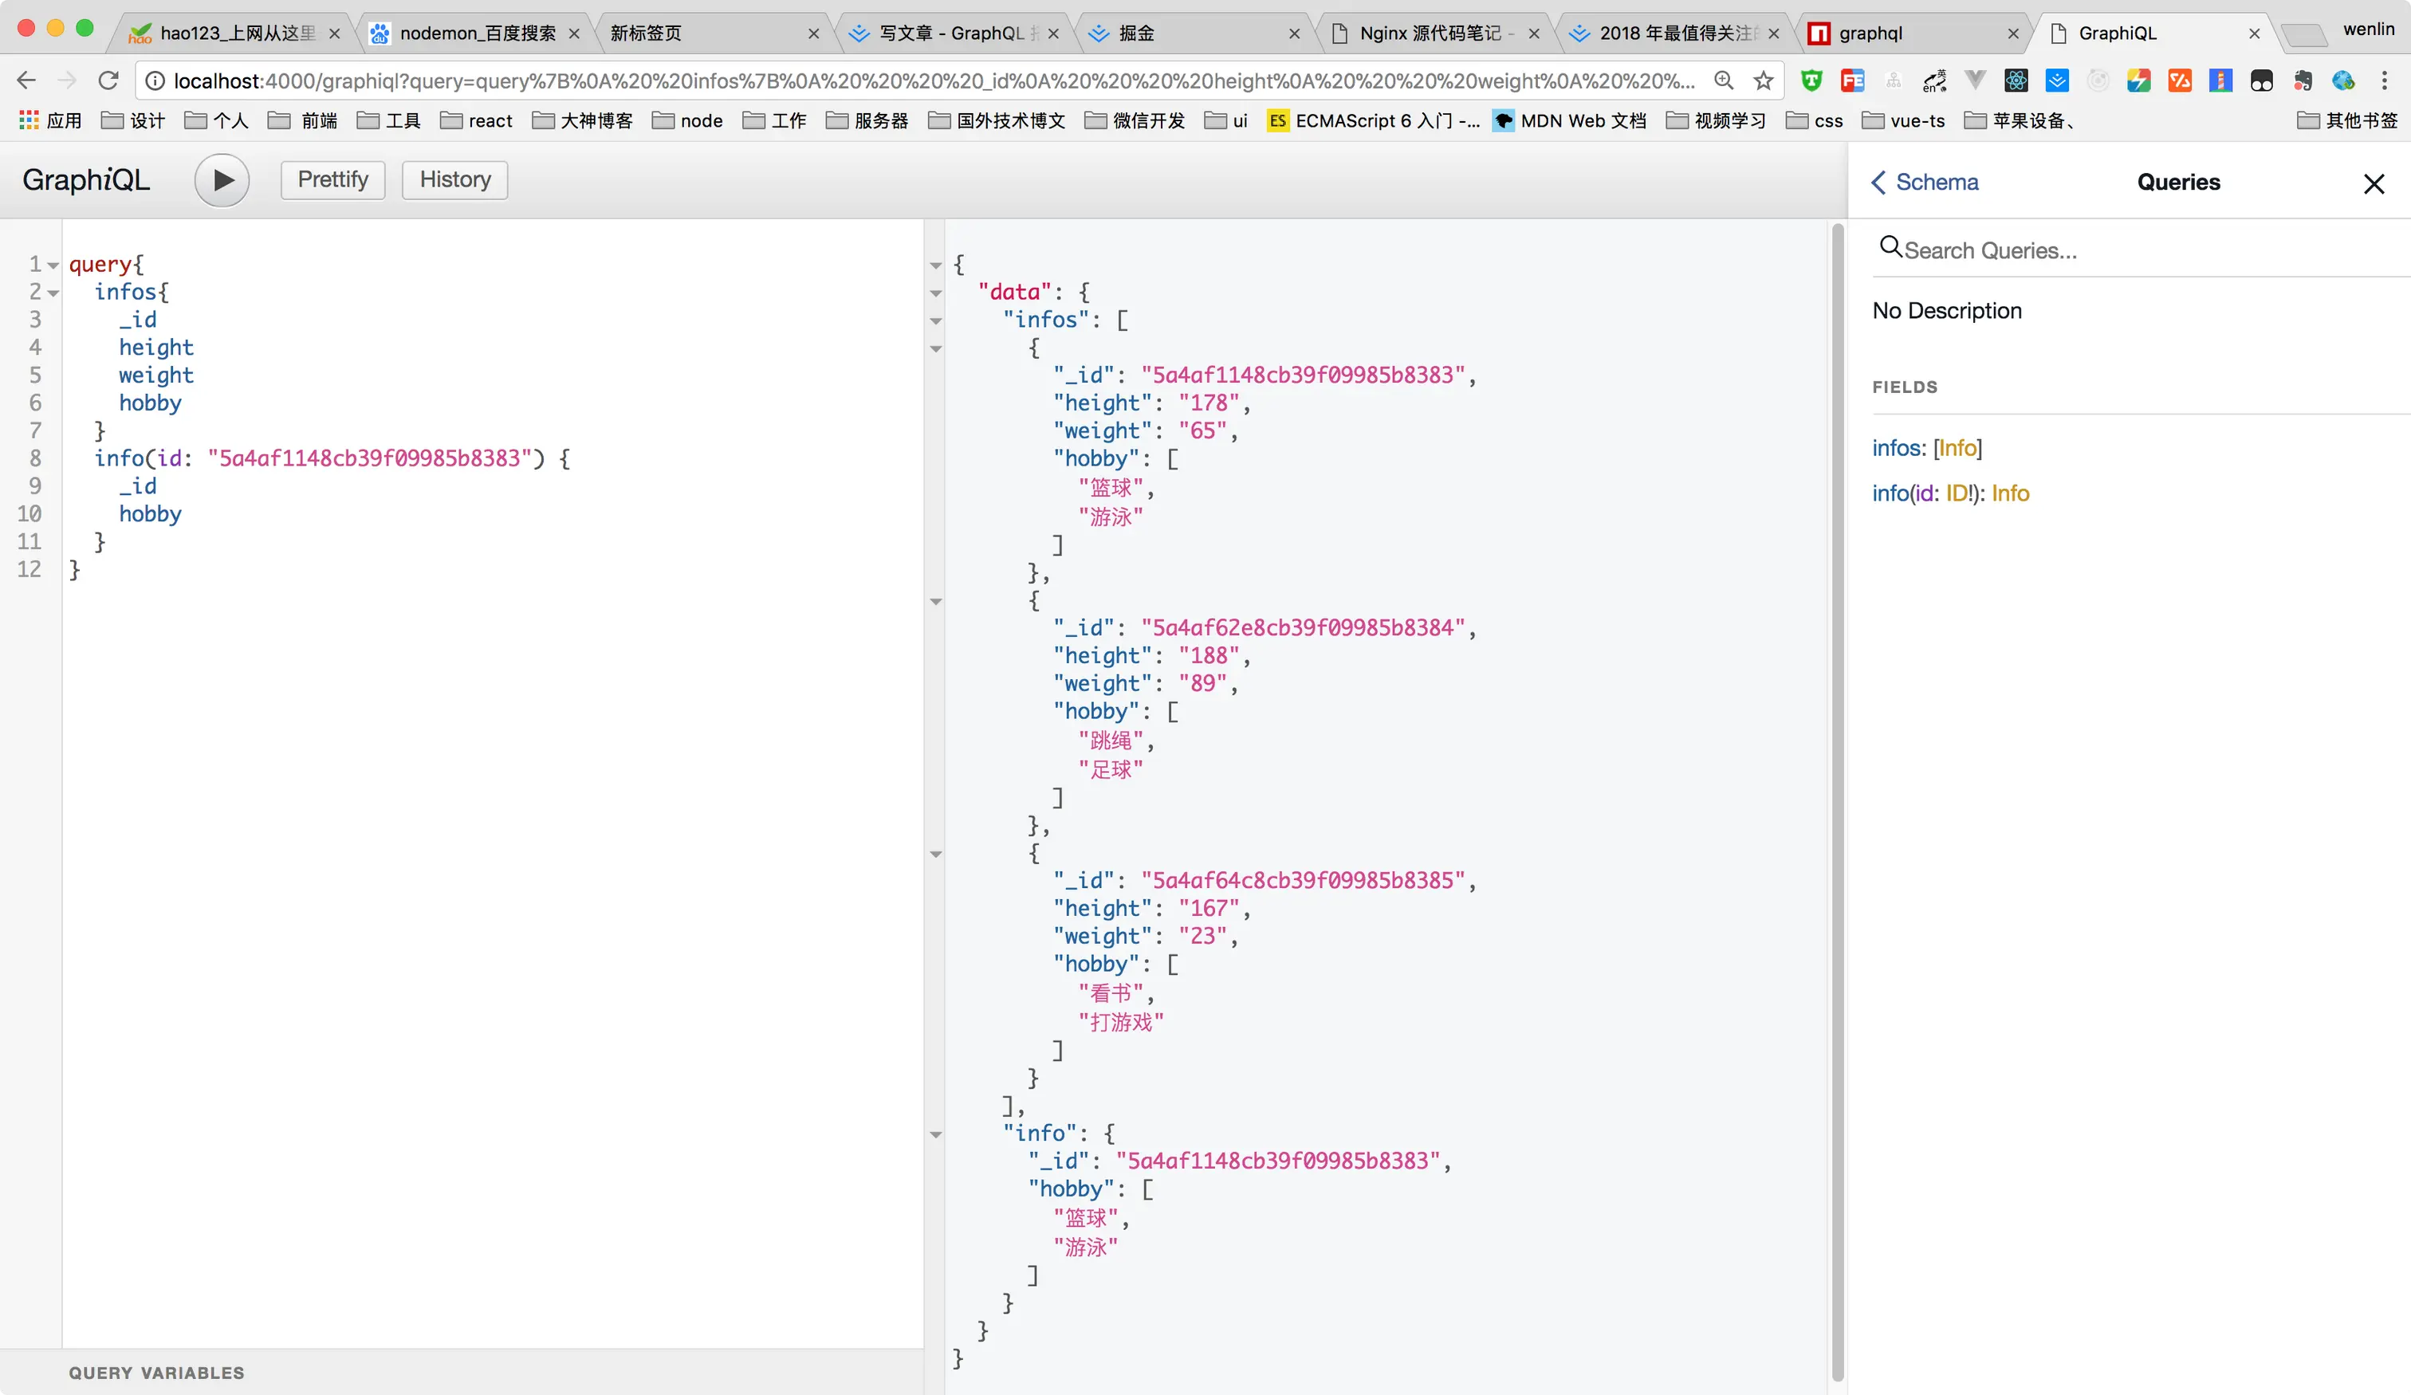Close the documentation explorer panel
Screen dimensions: 2411x1395
point(2373,183)
